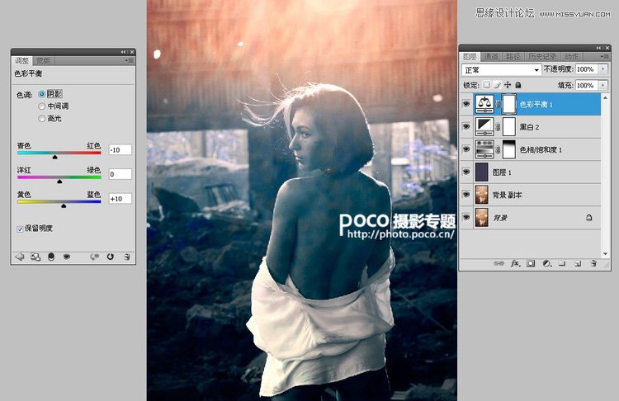
Task: Open the 不透明度 slider arrow
Action: pos(602,69)
